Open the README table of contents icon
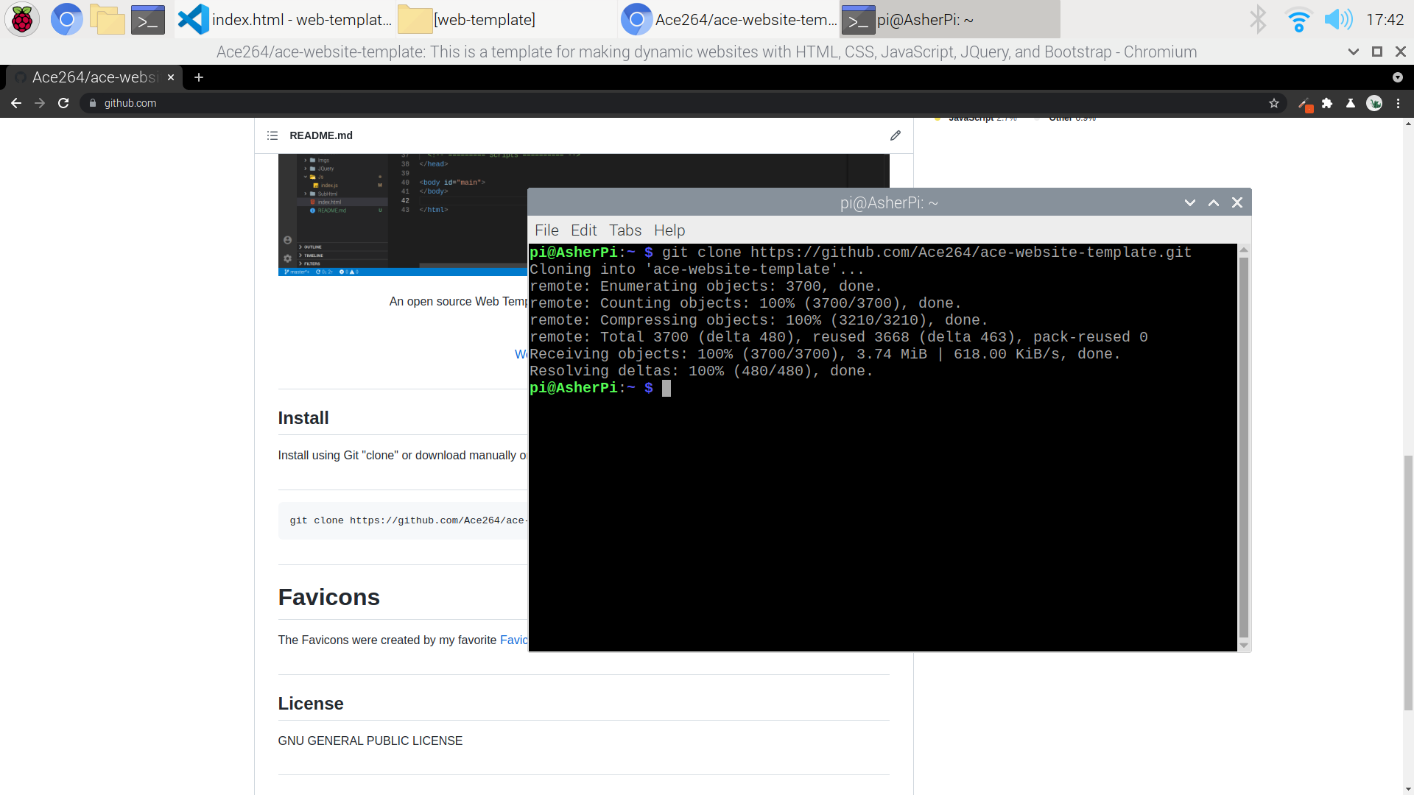Viewport: 1414px width, 795px height. (272, 135)
